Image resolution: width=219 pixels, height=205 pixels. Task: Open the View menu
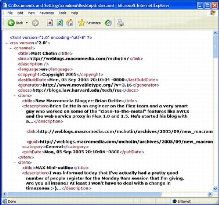tap(31, 13)
